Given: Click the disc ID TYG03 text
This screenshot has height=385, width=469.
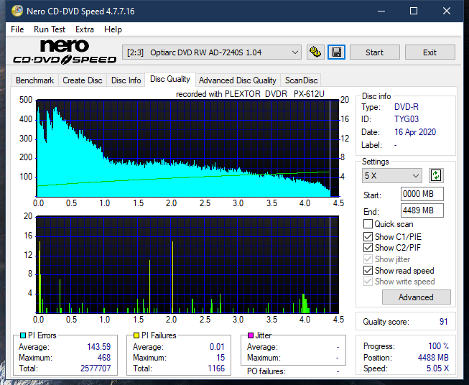Looking at the screenshot, I should [x=407, y=119].
